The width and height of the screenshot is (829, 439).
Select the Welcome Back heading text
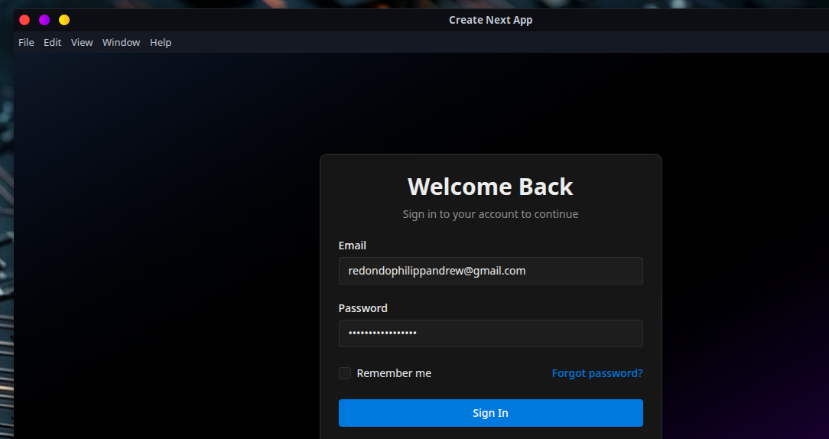point(491,187)
